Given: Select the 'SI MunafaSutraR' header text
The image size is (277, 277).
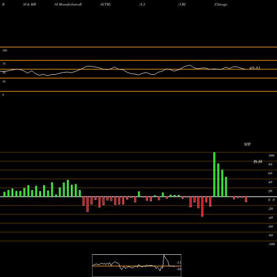Looking at the screenshot, I should coord(68,4).
